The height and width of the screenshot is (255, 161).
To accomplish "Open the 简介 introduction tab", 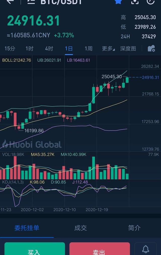I will [x=134, y=228].
